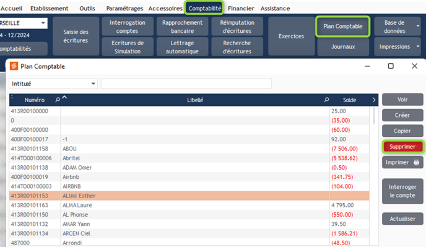Viewport: 426px width, 247px height.
Task: Open Recherche d'écritures
Action: [237, 46]
